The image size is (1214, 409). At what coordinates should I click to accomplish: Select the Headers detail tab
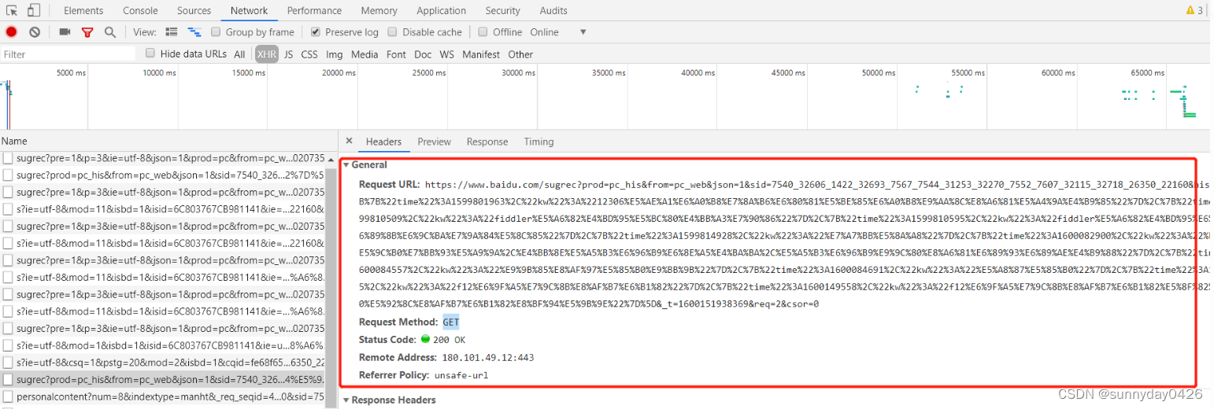[383, 142]
